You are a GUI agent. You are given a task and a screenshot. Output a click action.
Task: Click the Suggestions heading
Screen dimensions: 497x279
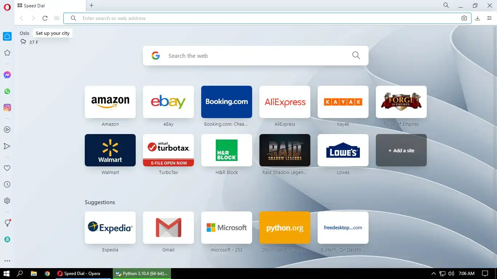(100, 202)
